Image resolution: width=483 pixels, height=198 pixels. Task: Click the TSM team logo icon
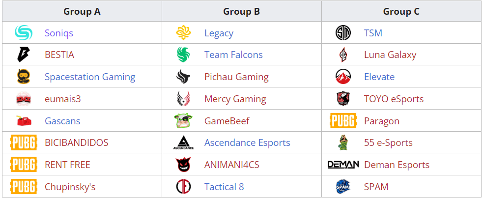click(x=343, y=33)
